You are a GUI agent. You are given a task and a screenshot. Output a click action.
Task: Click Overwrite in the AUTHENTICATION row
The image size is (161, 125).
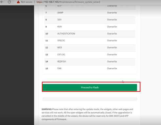click(112, 34)
